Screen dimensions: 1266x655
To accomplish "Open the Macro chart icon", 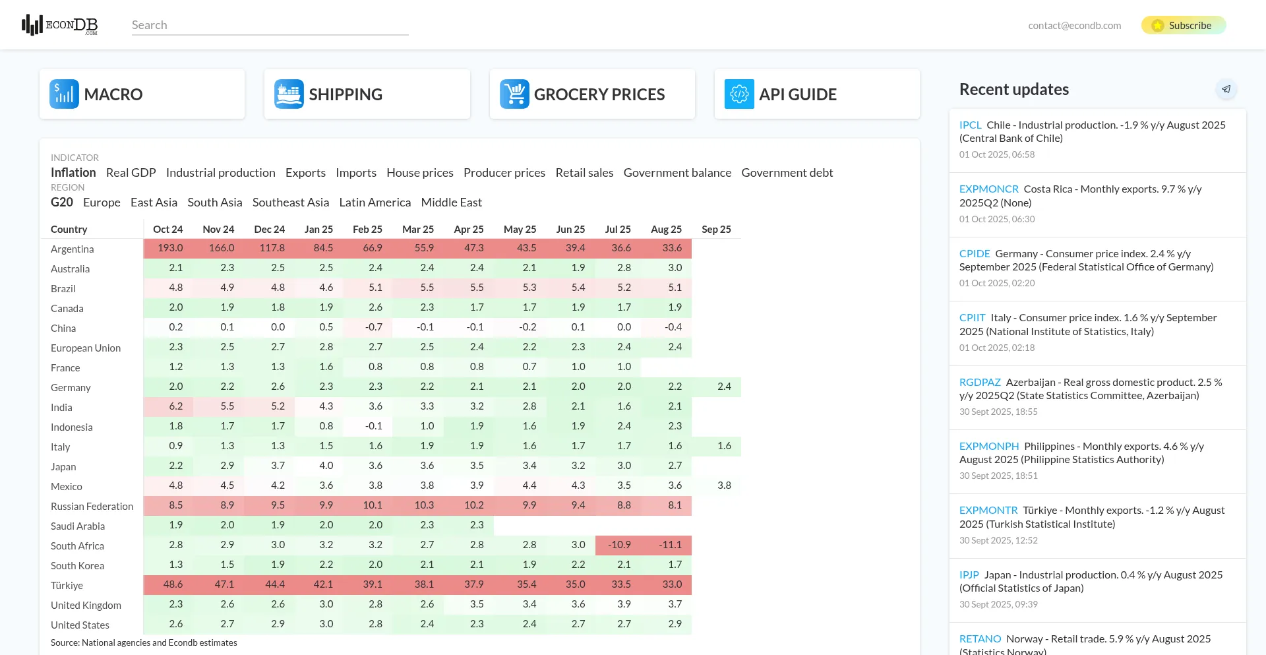I will [x=64, y=94].
